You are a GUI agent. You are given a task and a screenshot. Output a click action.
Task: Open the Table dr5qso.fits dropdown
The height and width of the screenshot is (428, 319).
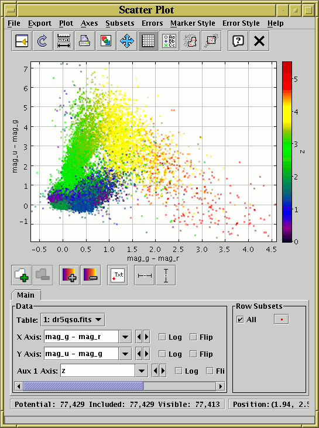73,320
